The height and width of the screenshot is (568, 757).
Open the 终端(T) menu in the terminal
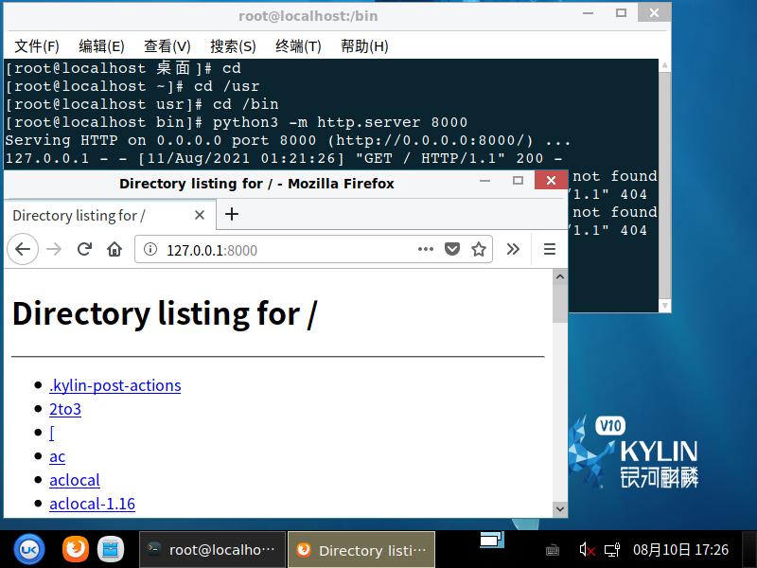(298, 45)
